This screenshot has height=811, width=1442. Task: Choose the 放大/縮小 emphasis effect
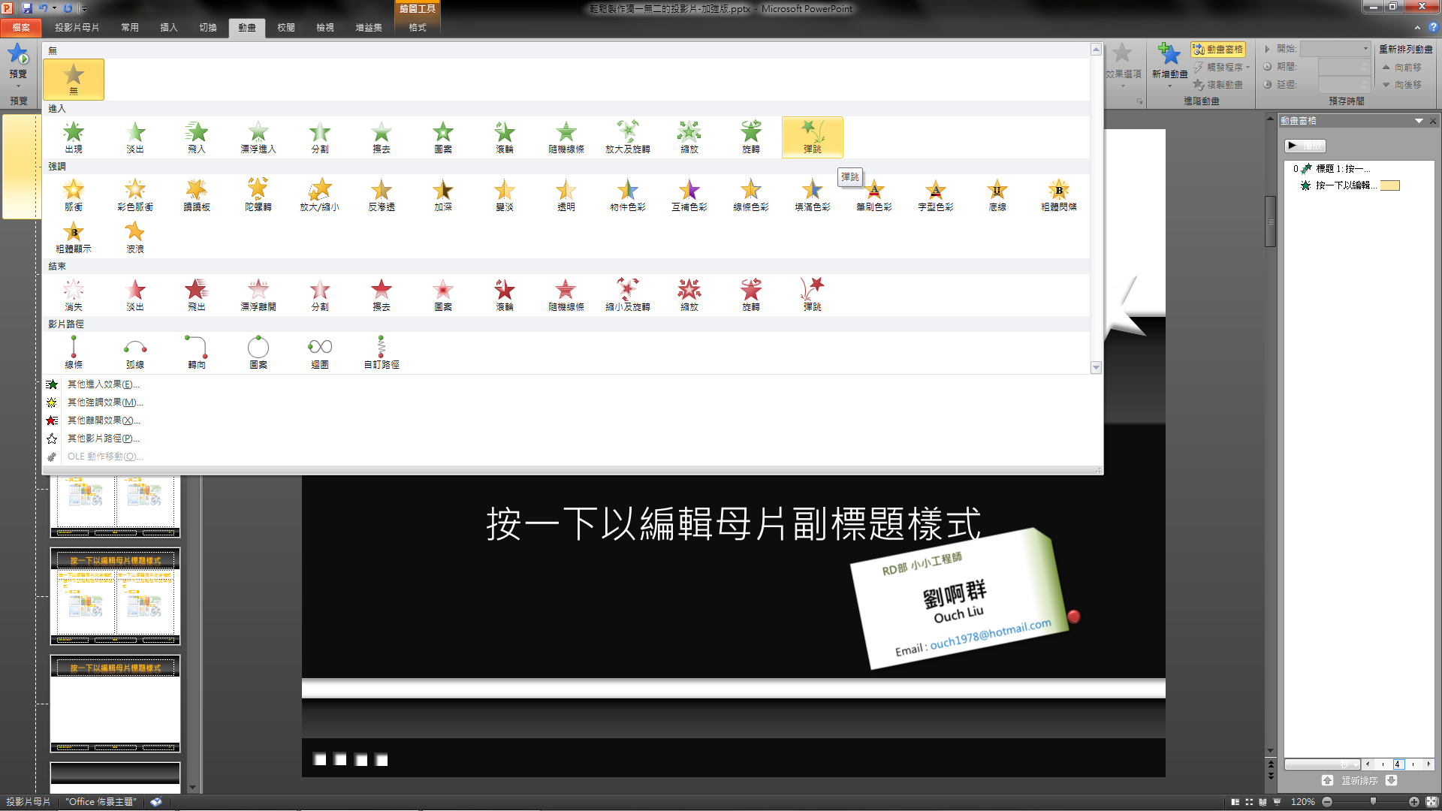tap(320, 195)
